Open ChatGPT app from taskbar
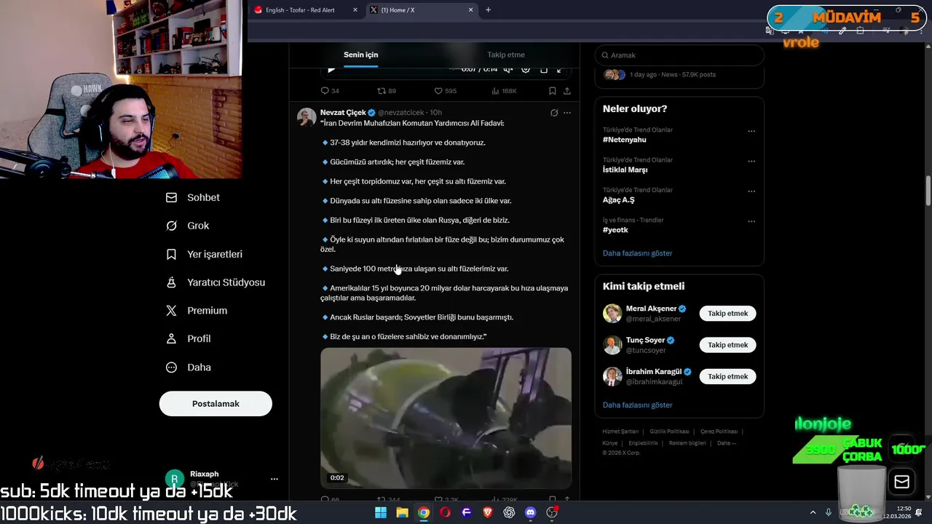The image size is (932, 524). point(509,512)
